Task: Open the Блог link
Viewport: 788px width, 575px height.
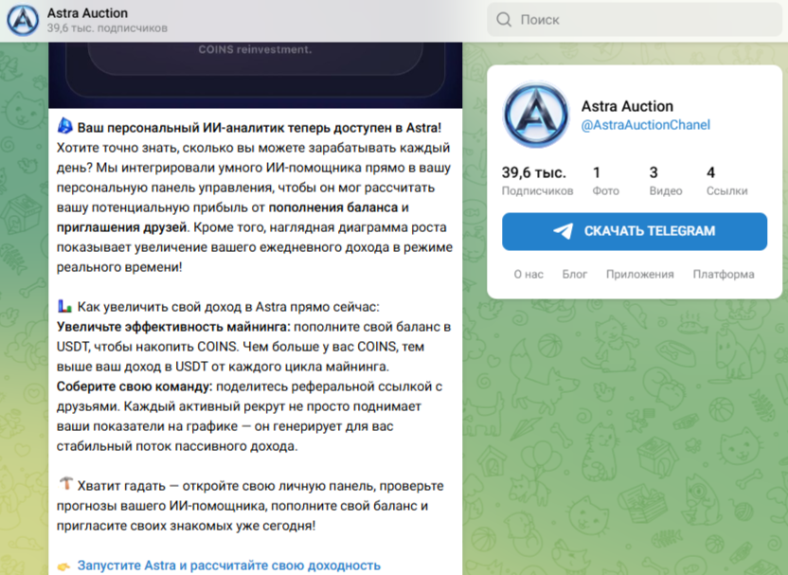Action: coord(574,274)
